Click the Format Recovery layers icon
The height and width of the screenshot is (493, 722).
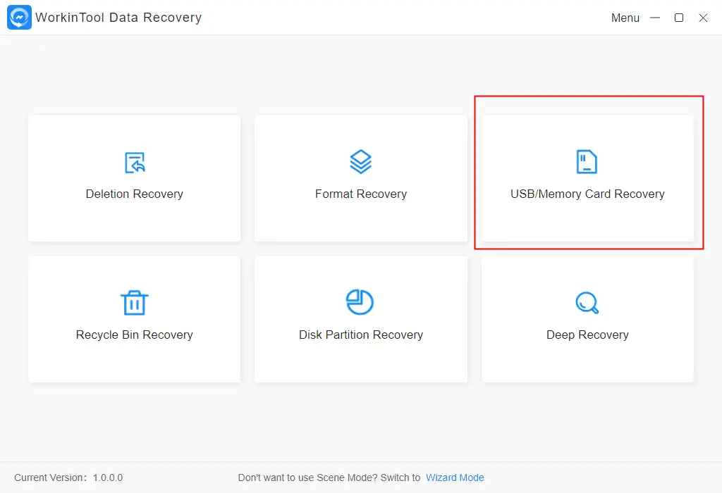tap(360, 162)
